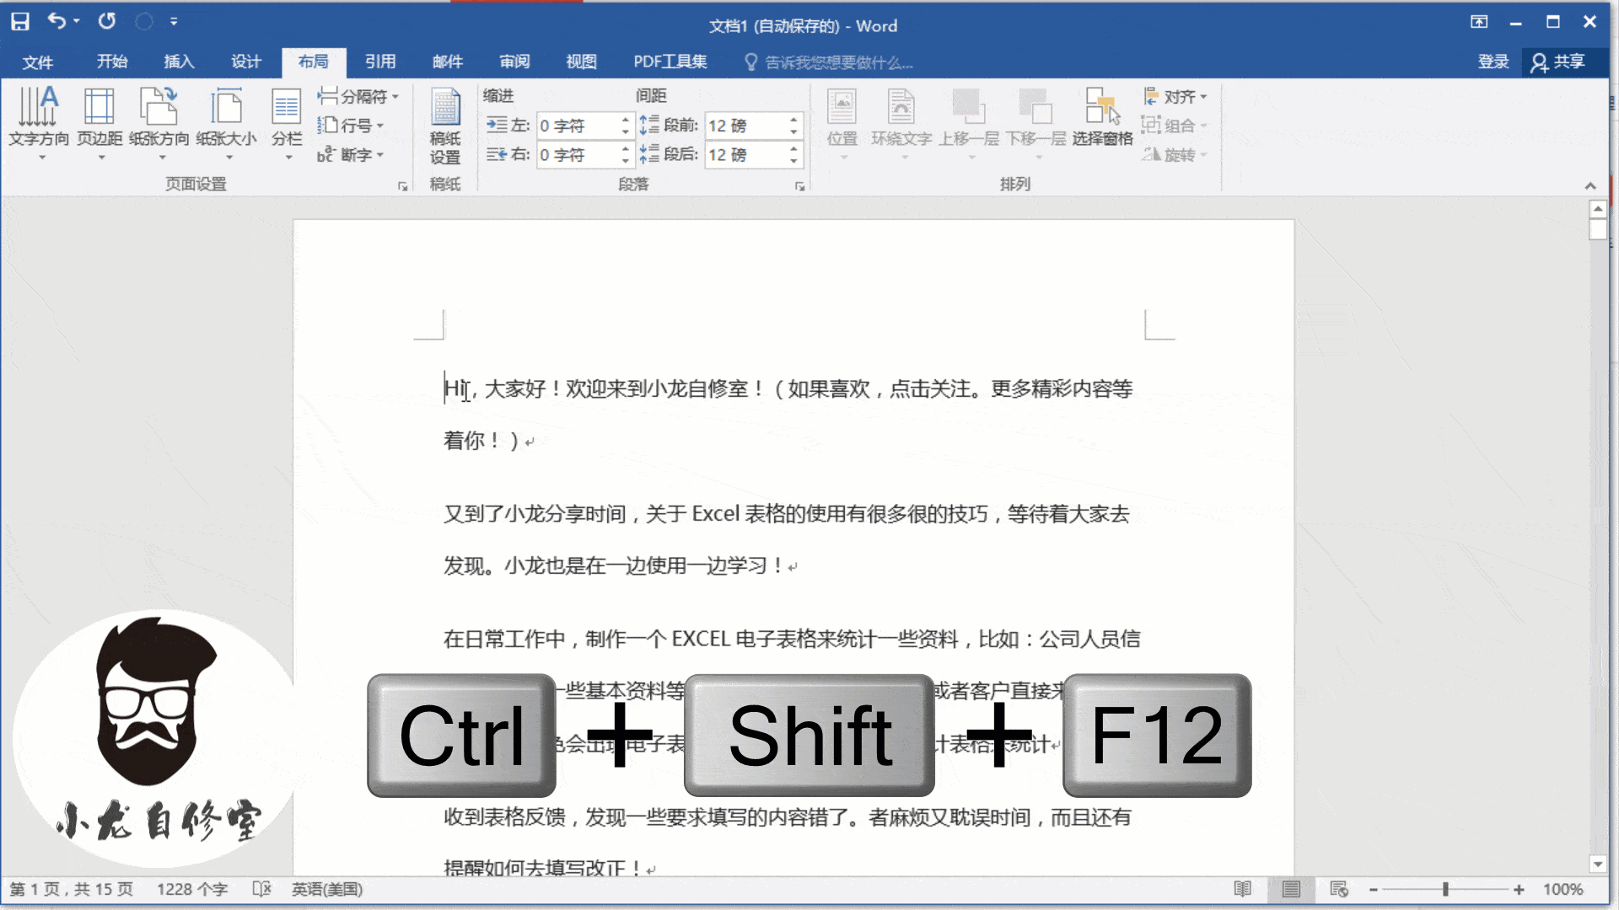Click the 登录 sign-in link

pos(1493,62)
